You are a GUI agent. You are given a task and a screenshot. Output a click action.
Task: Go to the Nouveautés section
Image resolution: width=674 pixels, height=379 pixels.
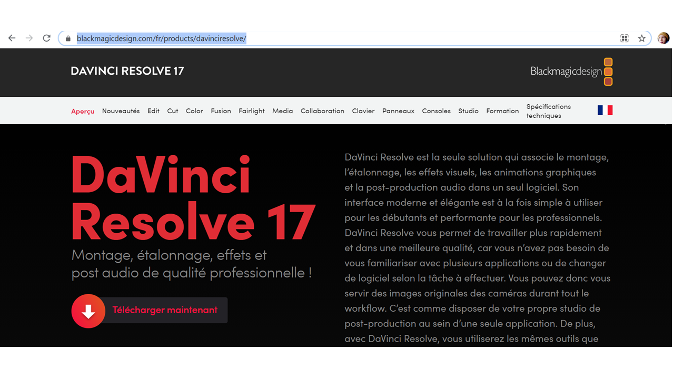(121, 111)
